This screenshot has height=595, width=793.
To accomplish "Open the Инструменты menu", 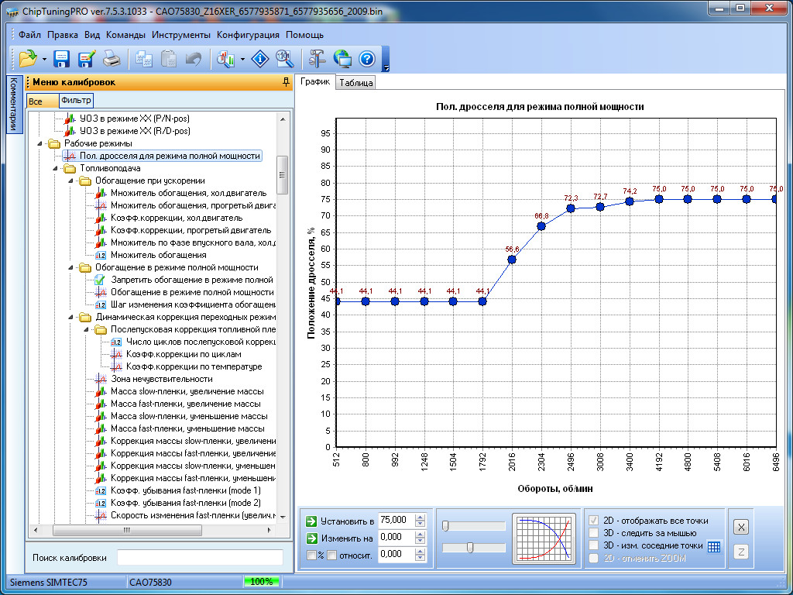I will [180, 35].
